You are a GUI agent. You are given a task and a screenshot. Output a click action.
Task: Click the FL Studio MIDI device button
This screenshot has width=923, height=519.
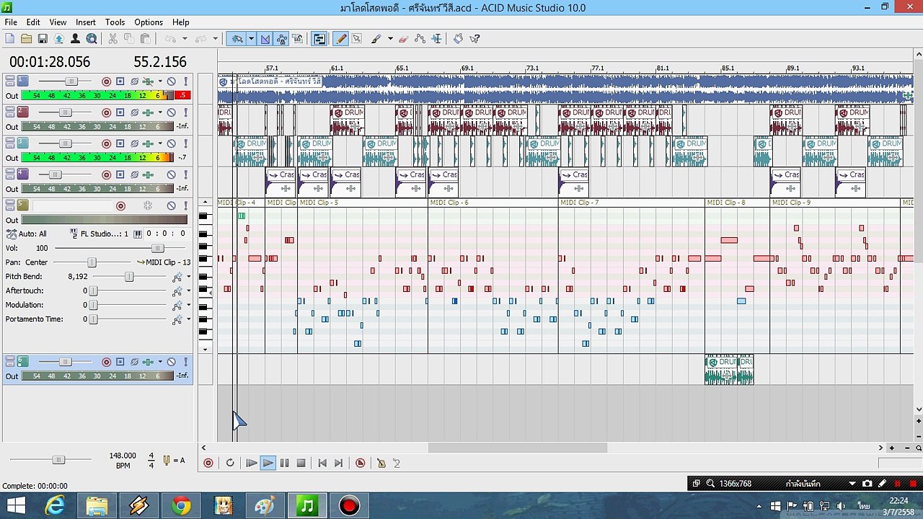[100, 234]
